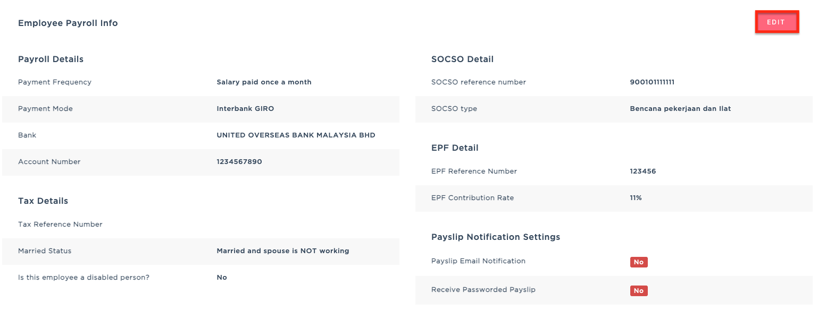
Task: Click the Tax Details section heading
Action: [x=43, y=201]
